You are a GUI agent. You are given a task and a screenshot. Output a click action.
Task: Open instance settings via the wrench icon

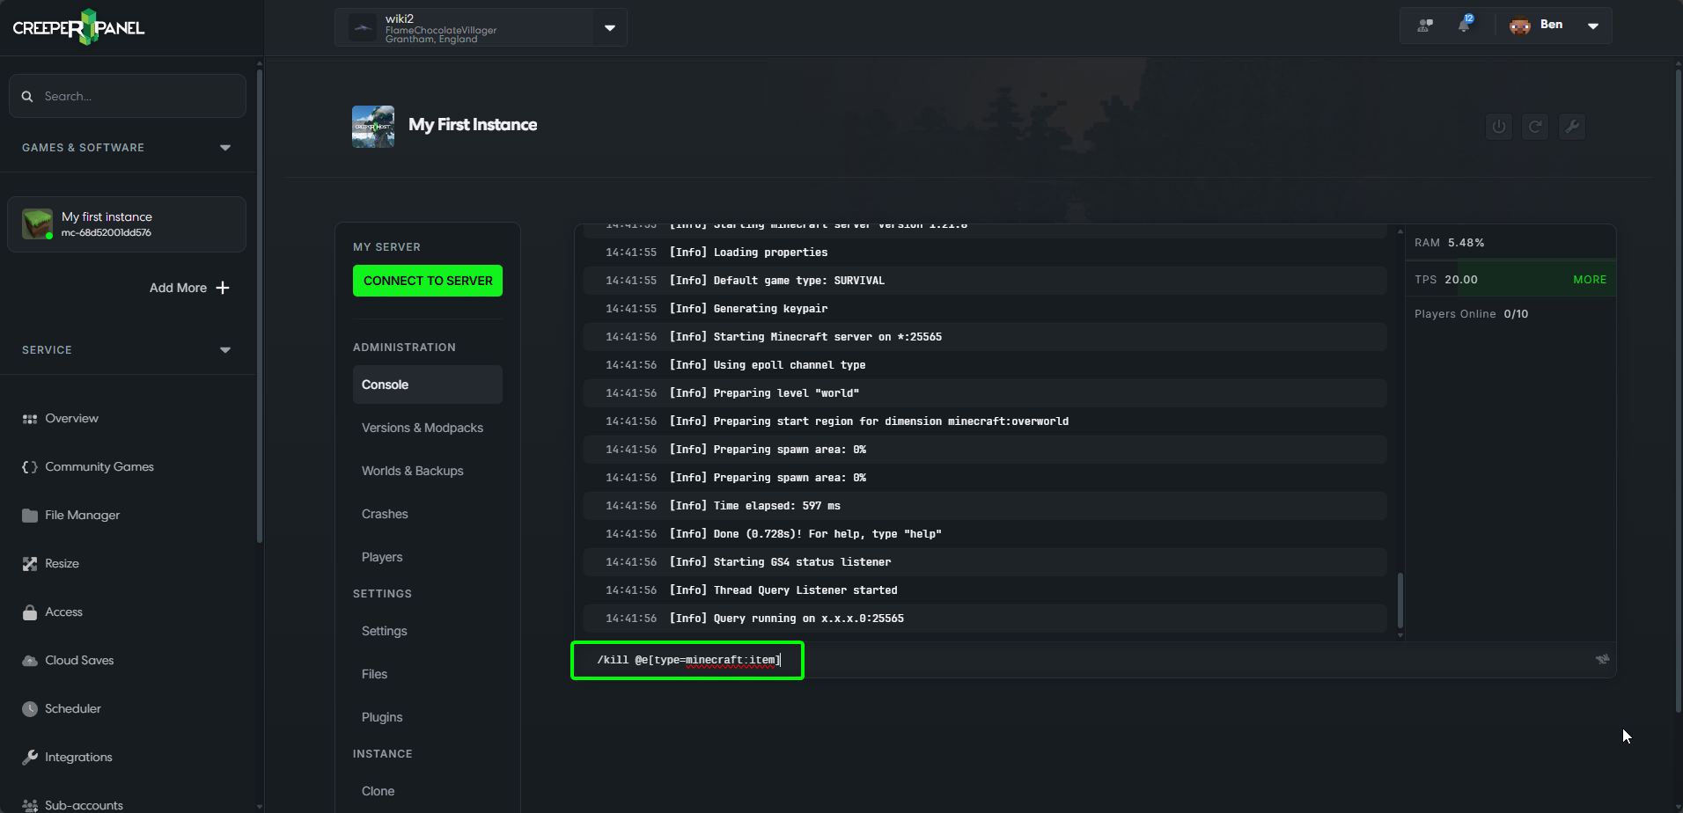1572,126
